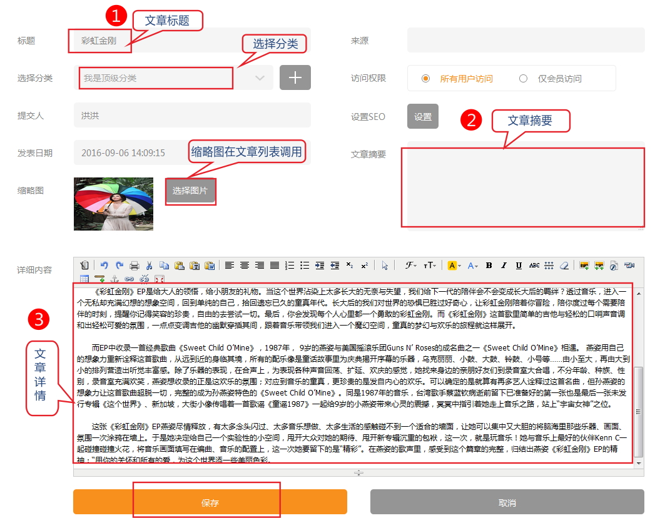This screenshot has width=655, height=518.
Task: Open the text highlight color picker
Action: (454, 266)
